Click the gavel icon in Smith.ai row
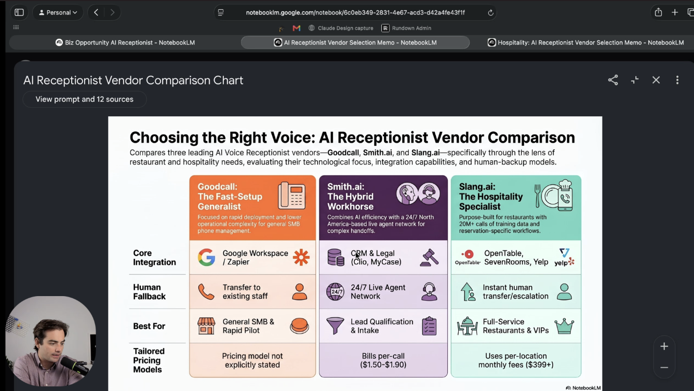This screenshot has height=391, width=694. [x=429, y=258]
